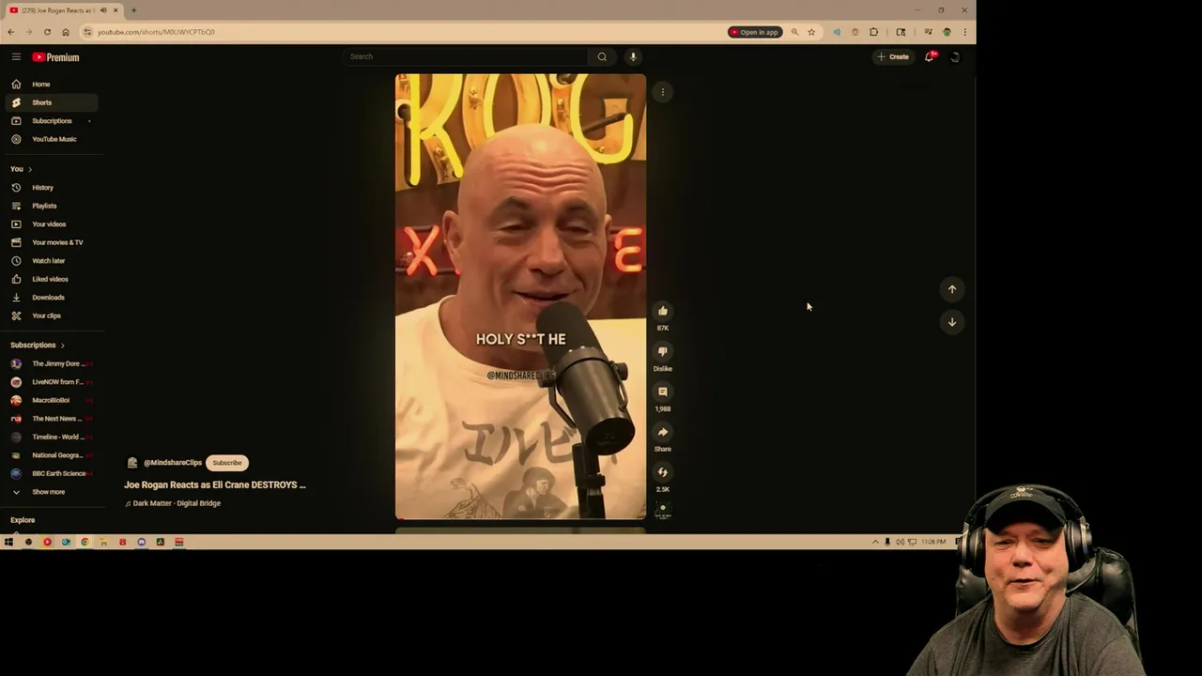Open the short's sound thumbnail
Viewport: 1202px width, 676px height.
click(663, 510)
